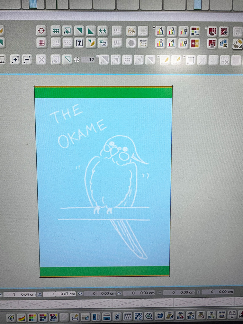Click the dotted minus icon
Image resolution: width=243 pixels, height=324 pixels.
(x=27, y=60)
